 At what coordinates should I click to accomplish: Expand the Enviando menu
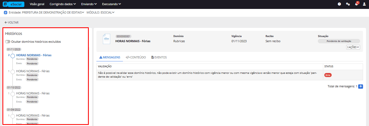(90, 4)
